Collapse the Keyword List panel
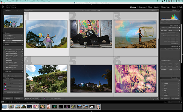The height and width of the screenshot is (112, 183). point(180,78)
